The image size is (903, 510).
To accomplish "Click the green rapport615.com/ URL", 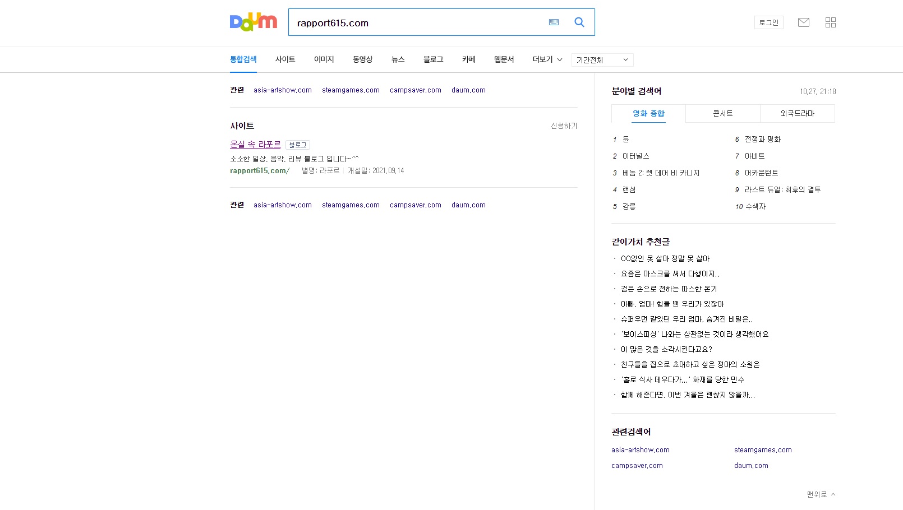I will point(260,171).
